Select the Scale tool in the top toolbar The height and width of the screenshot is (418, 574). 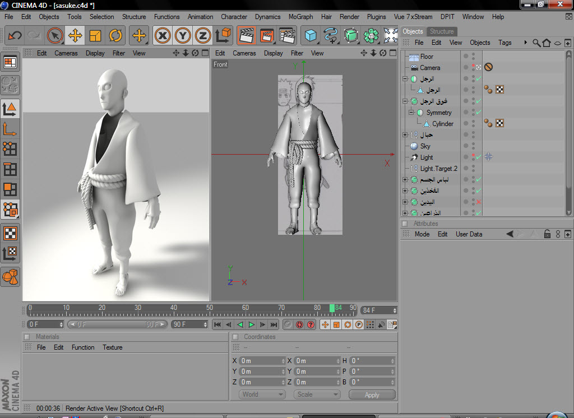click(95, 35)
